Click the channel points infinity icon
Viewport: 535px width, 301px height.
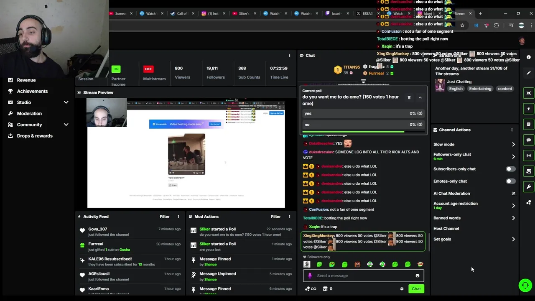pos(311,289)
